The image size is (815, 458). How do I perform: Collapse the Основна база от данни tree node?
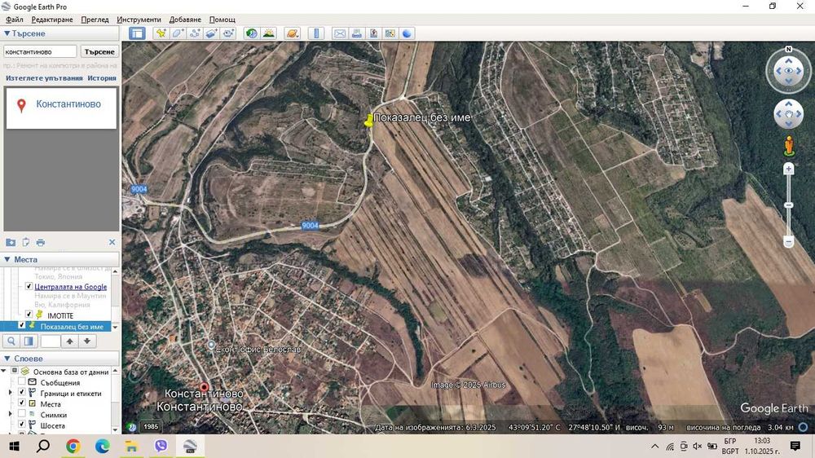pyautogui.click(x=4, y=371)
